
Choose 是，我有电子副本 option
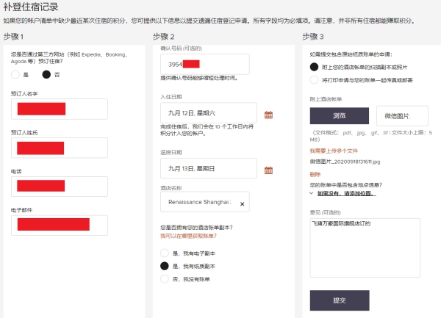tap(165, 253)
